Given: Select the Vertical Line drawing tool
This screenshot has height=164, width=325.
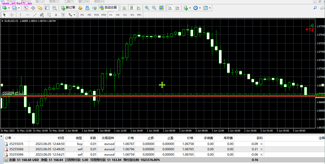Looking at the screenshot, I should [x=21, y=15].
